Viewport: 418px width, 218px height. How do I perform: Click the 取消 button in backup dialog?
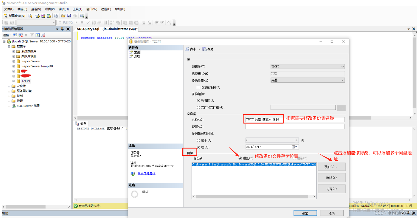332,213
